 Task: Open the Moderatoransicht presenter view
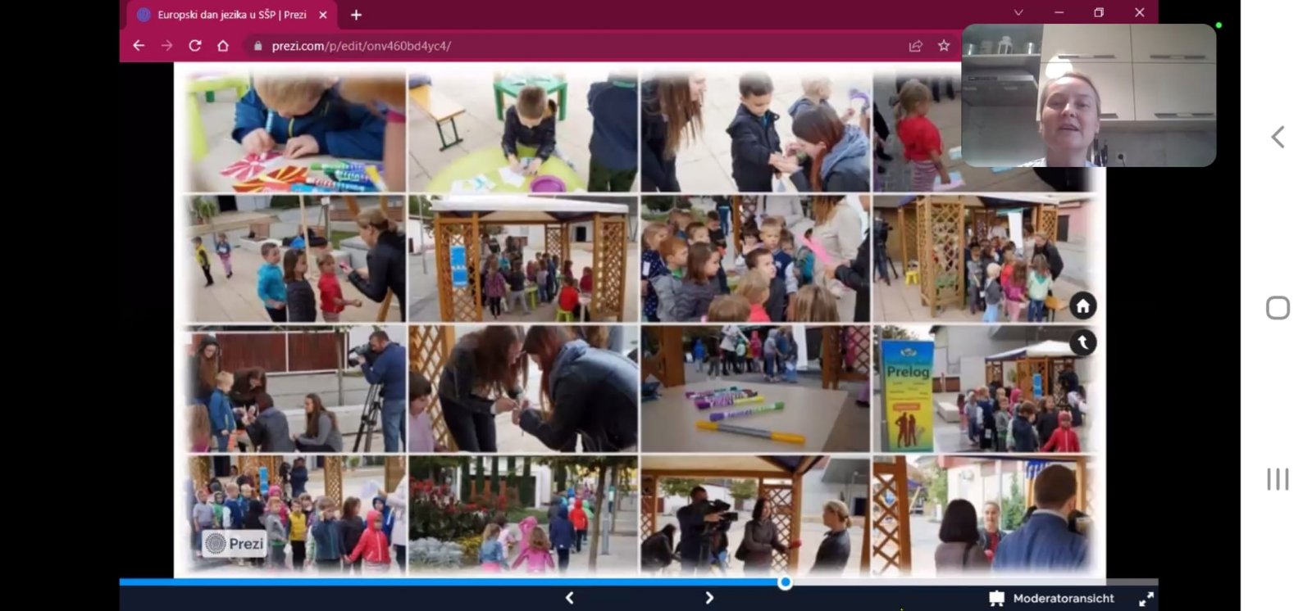[1053, 599]
